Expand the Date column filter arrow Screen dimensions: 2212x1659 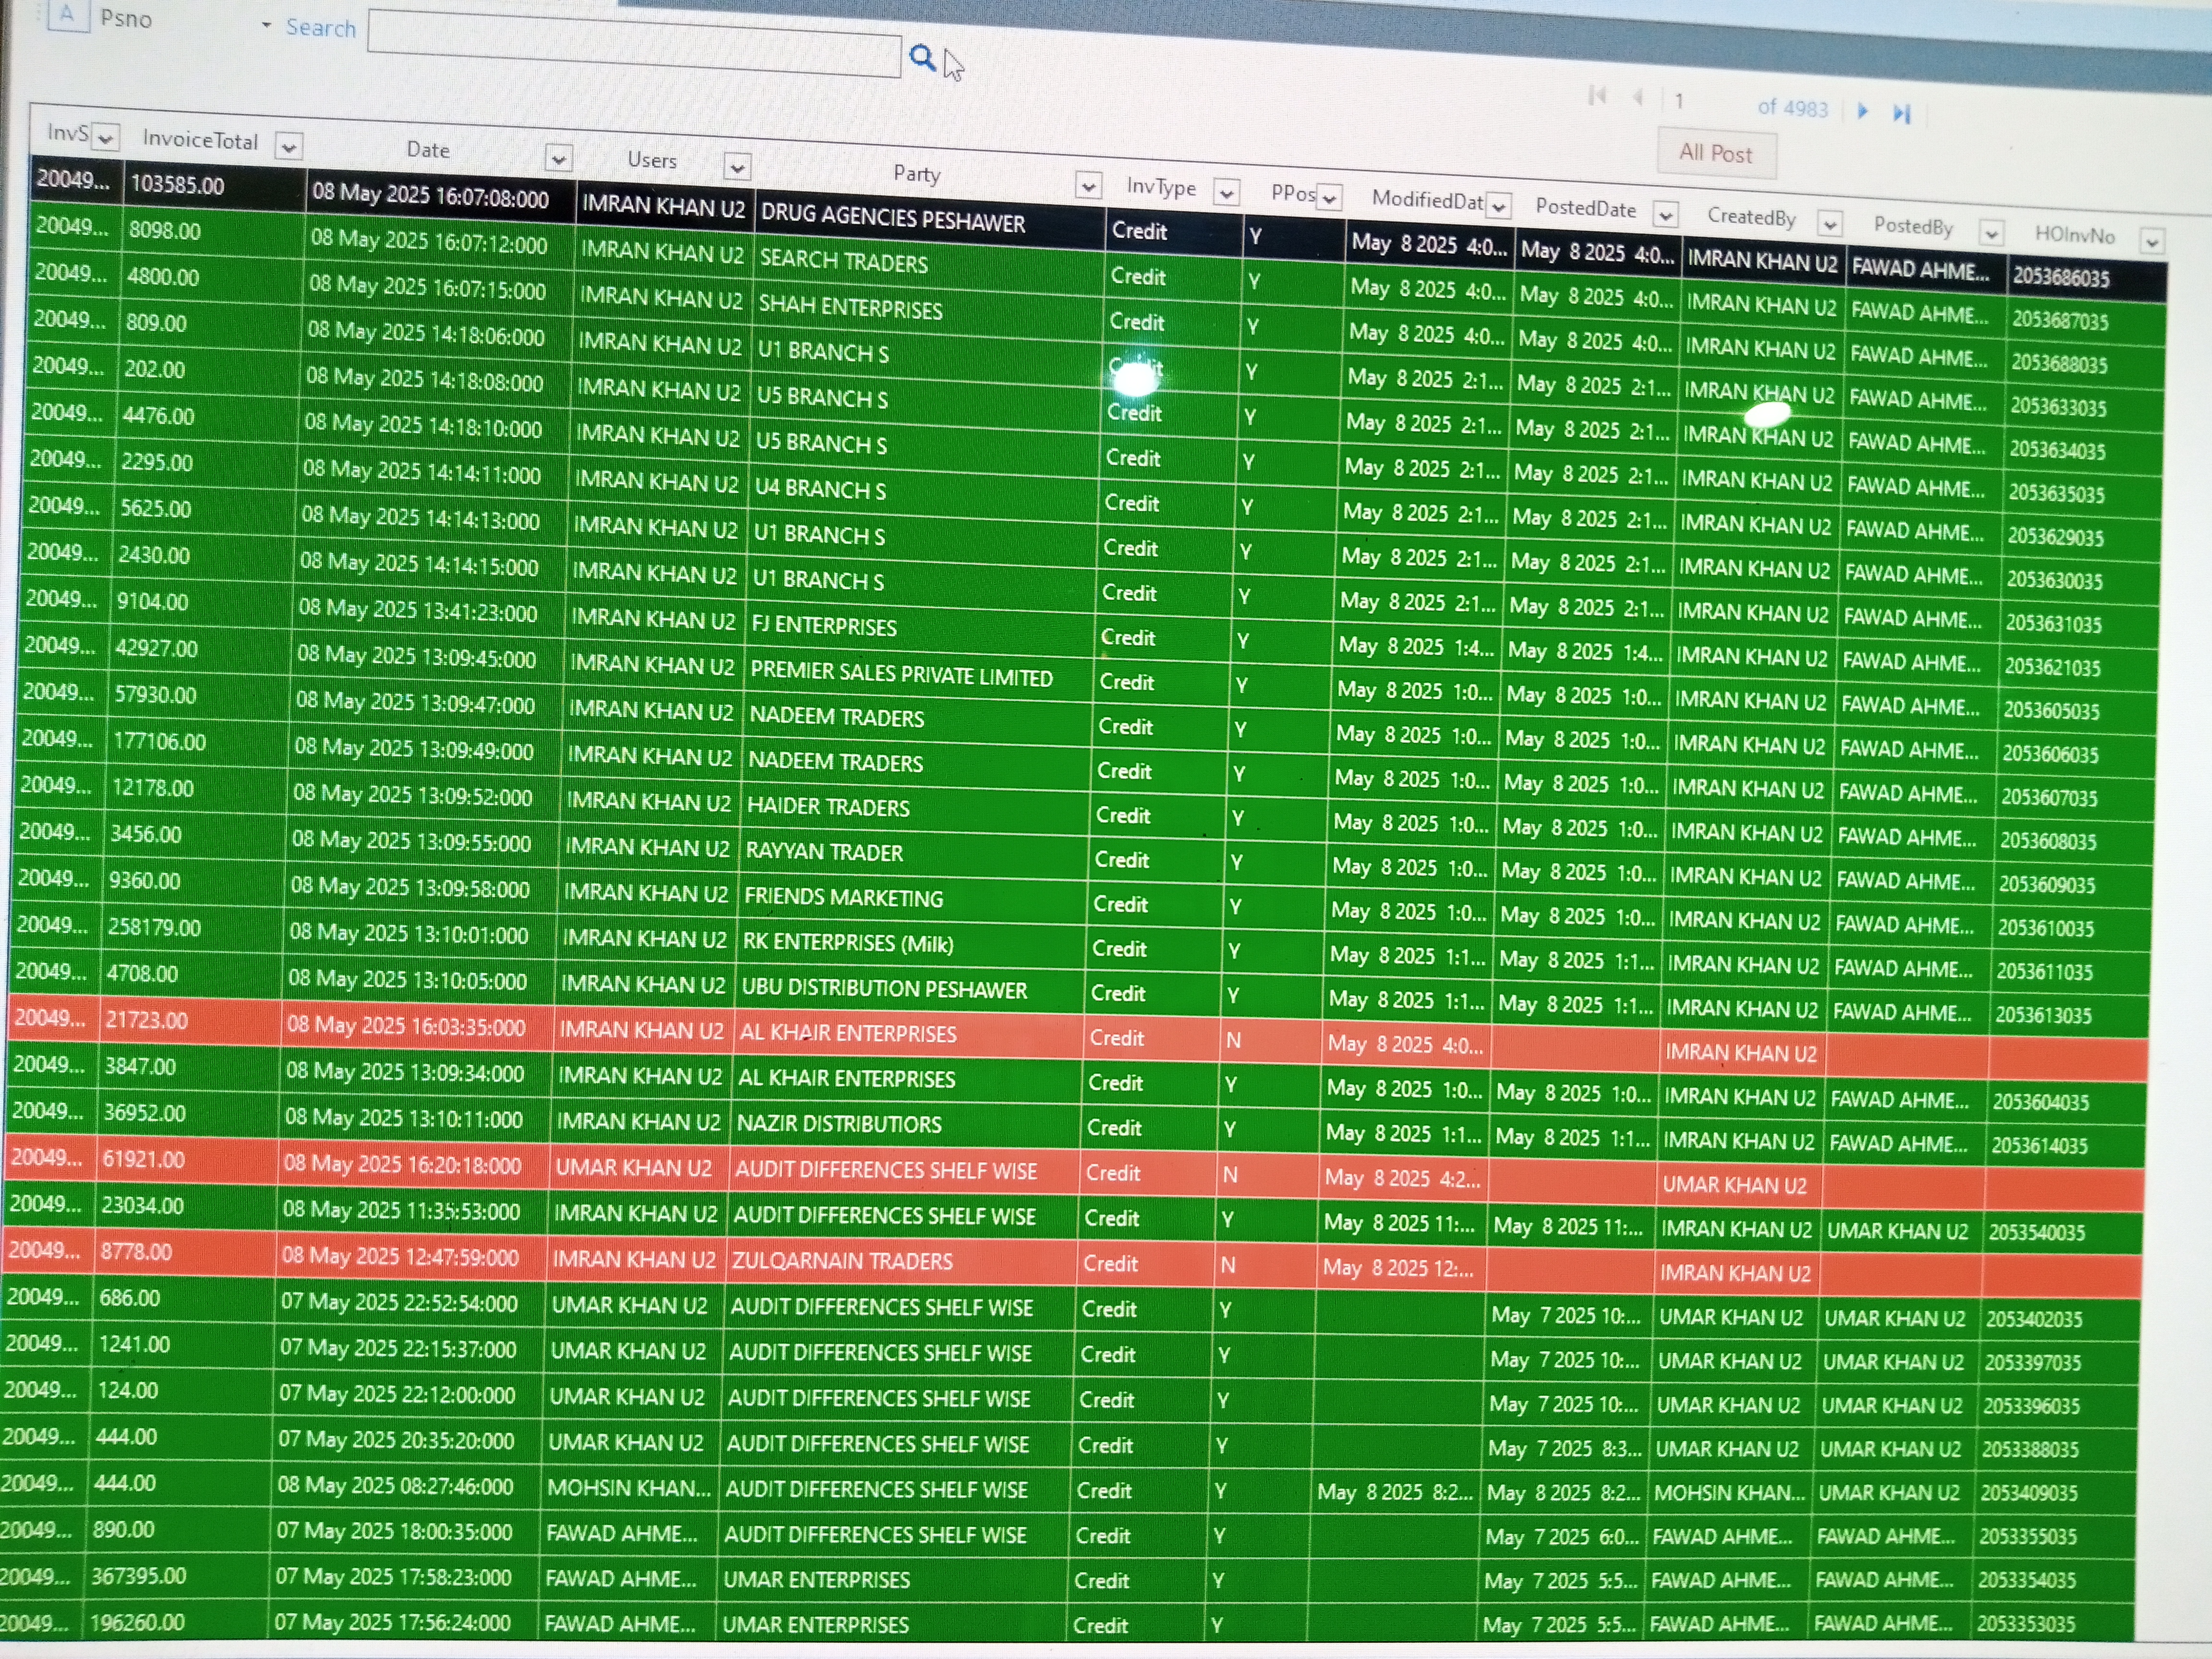click(559, 158)
